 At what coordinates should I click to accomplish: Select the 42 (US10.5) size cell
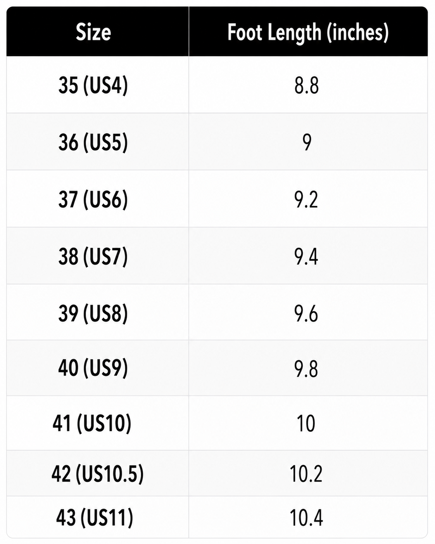[x=98, y=473]
